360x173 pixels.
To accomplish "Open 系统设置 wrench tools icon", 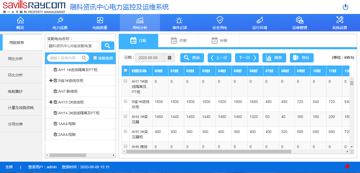I will pyautogui.click(x=340, y=20).
